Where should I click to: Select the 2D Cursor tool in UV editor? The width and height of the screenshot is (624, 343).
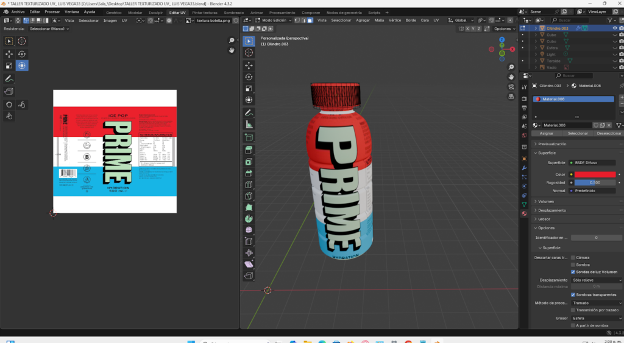coord(22,41)
